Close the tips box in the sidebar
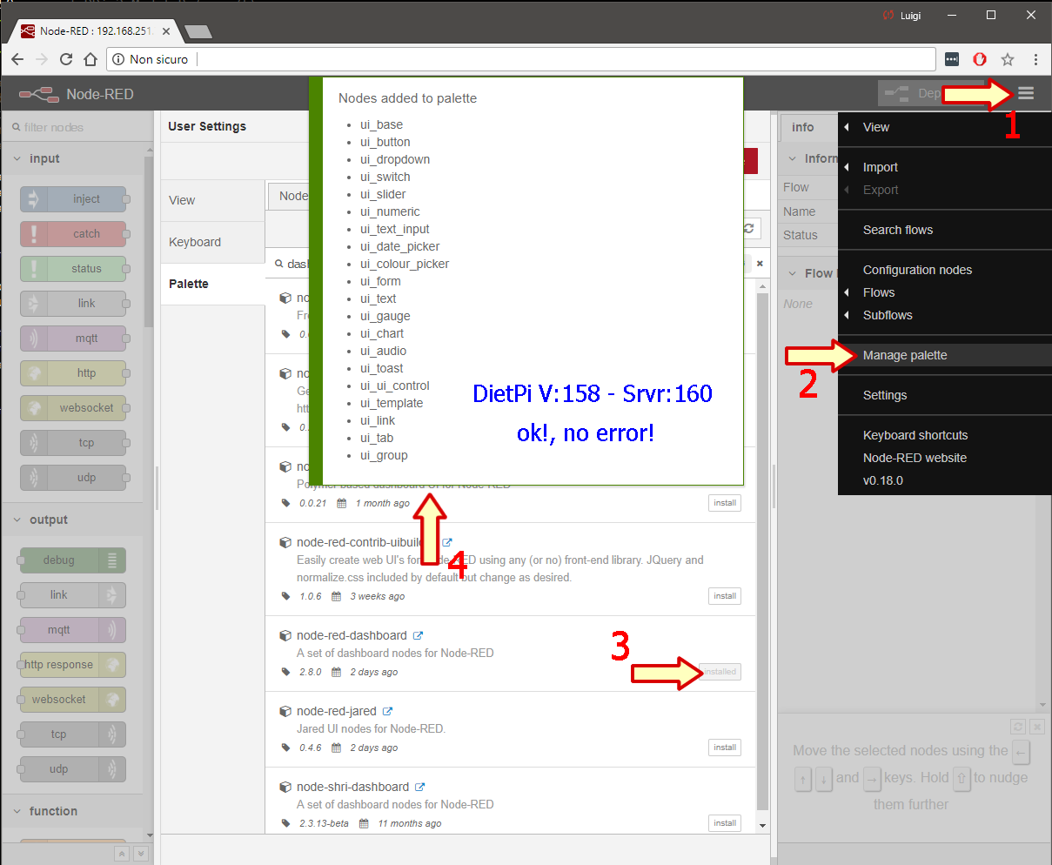 (1036, 726)
